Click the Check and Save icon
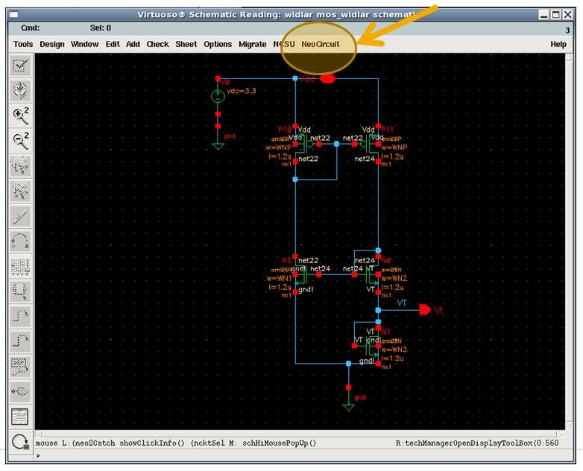The height and width of the screenshot is (471, 583). click(20, 66)
